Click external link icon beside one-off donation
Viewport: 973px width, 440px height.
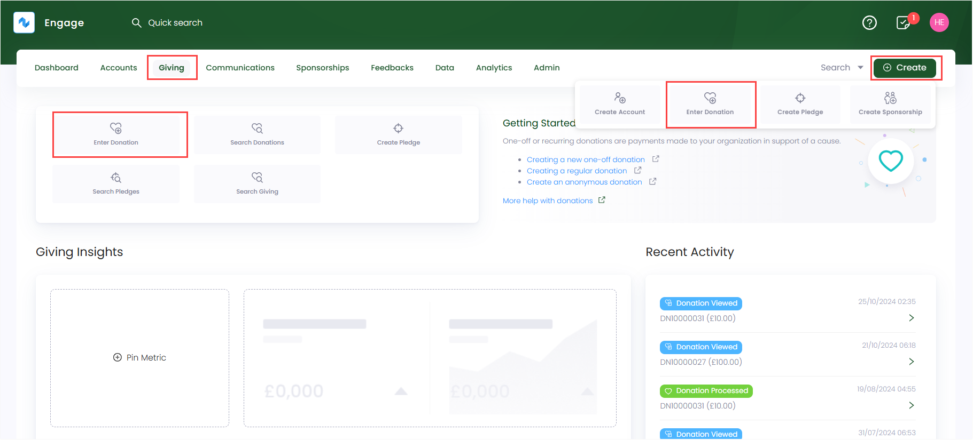pos(656,159)
